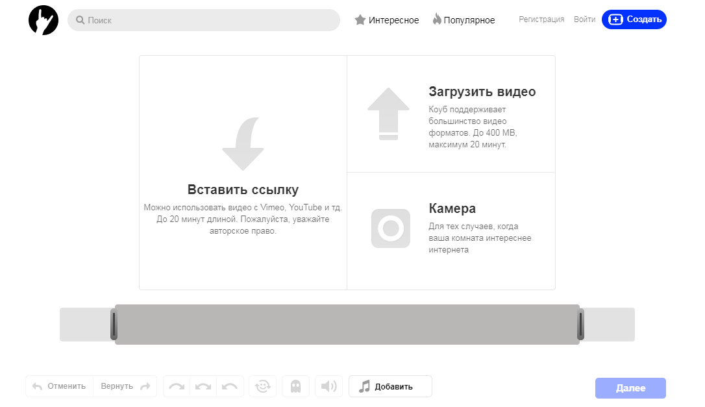Click the rotate counterclockwise icon
705x407 pixels.
coord(229,386)
